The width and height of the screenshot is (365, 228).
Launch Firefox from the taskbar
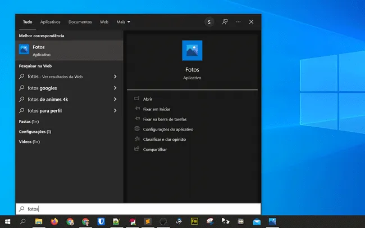coord(54,221)
